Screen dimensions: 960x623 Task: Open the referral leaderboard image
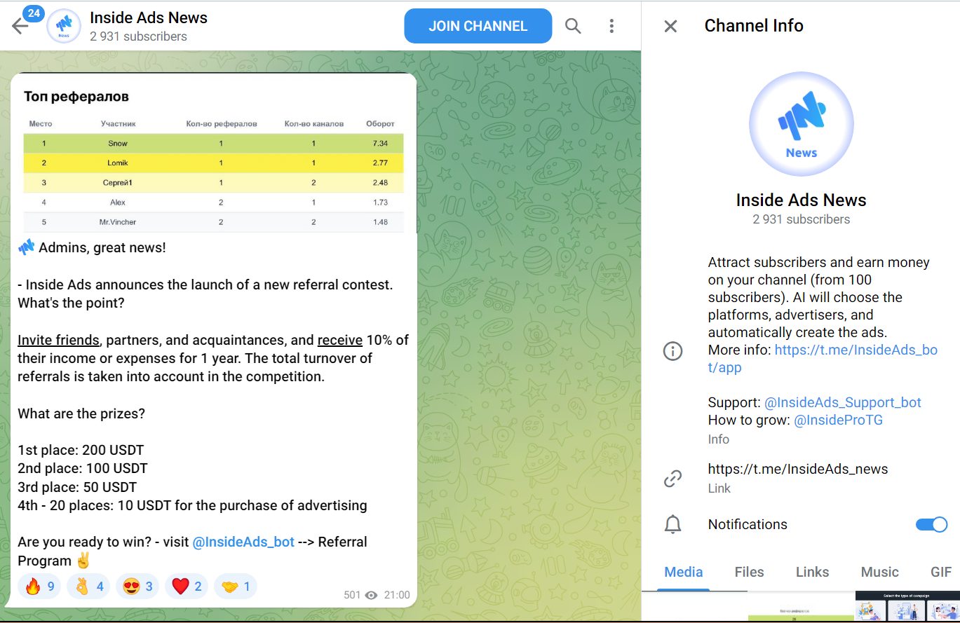click(213, 154)
